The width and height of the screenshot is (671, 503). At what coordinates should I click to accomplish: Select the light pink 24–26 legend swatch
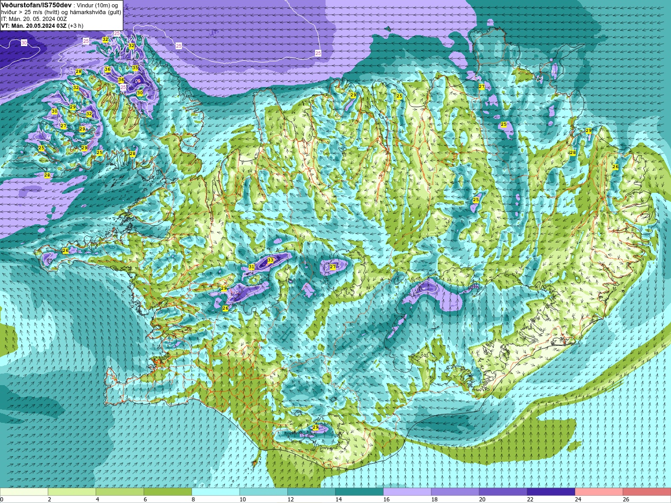[599, 492]
